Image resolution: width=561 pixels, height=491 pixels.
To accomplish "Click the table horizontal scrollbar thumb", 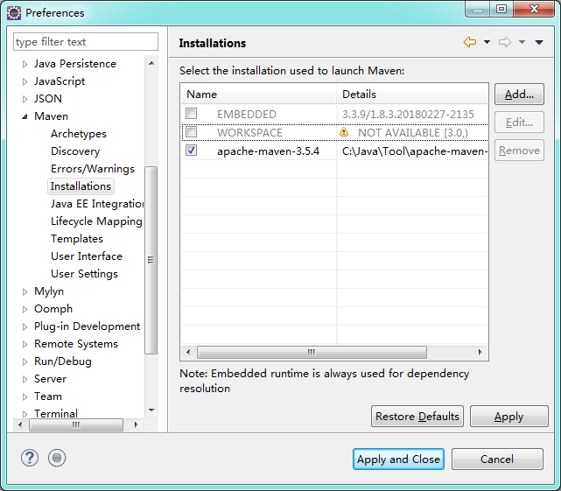I will point(312,352).
